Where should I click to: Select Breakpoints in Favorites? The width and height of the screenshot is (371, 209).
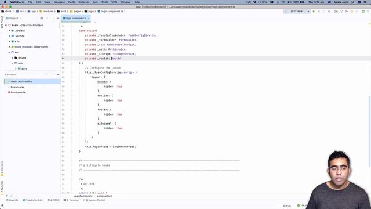point(18,92)
